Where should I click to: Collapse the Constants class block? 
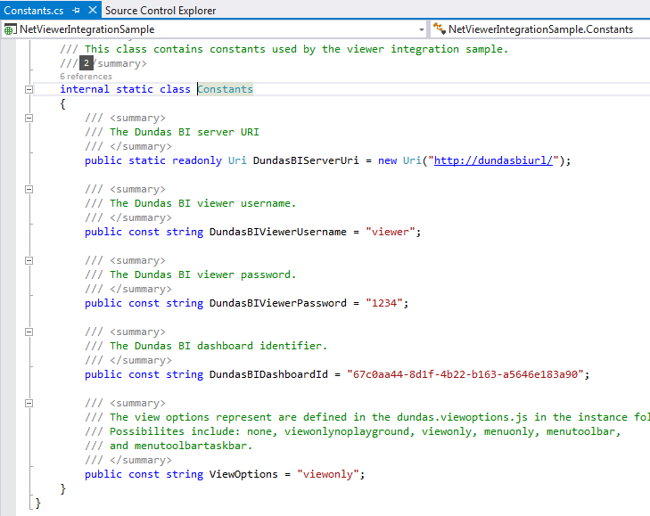pyautogui.click(x=29, y=89)
